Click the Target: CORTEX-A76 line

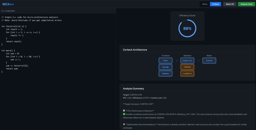(132, 95)
